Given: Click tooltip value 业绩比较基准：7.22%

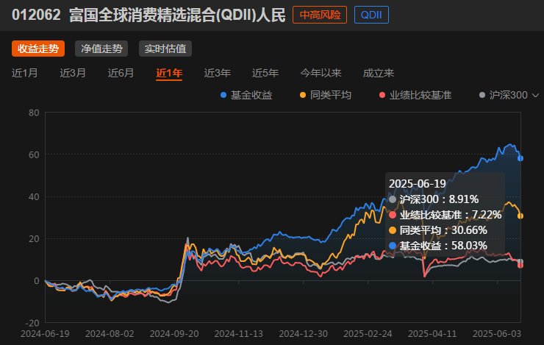Looking at the screenshot, I should (451, 215).
